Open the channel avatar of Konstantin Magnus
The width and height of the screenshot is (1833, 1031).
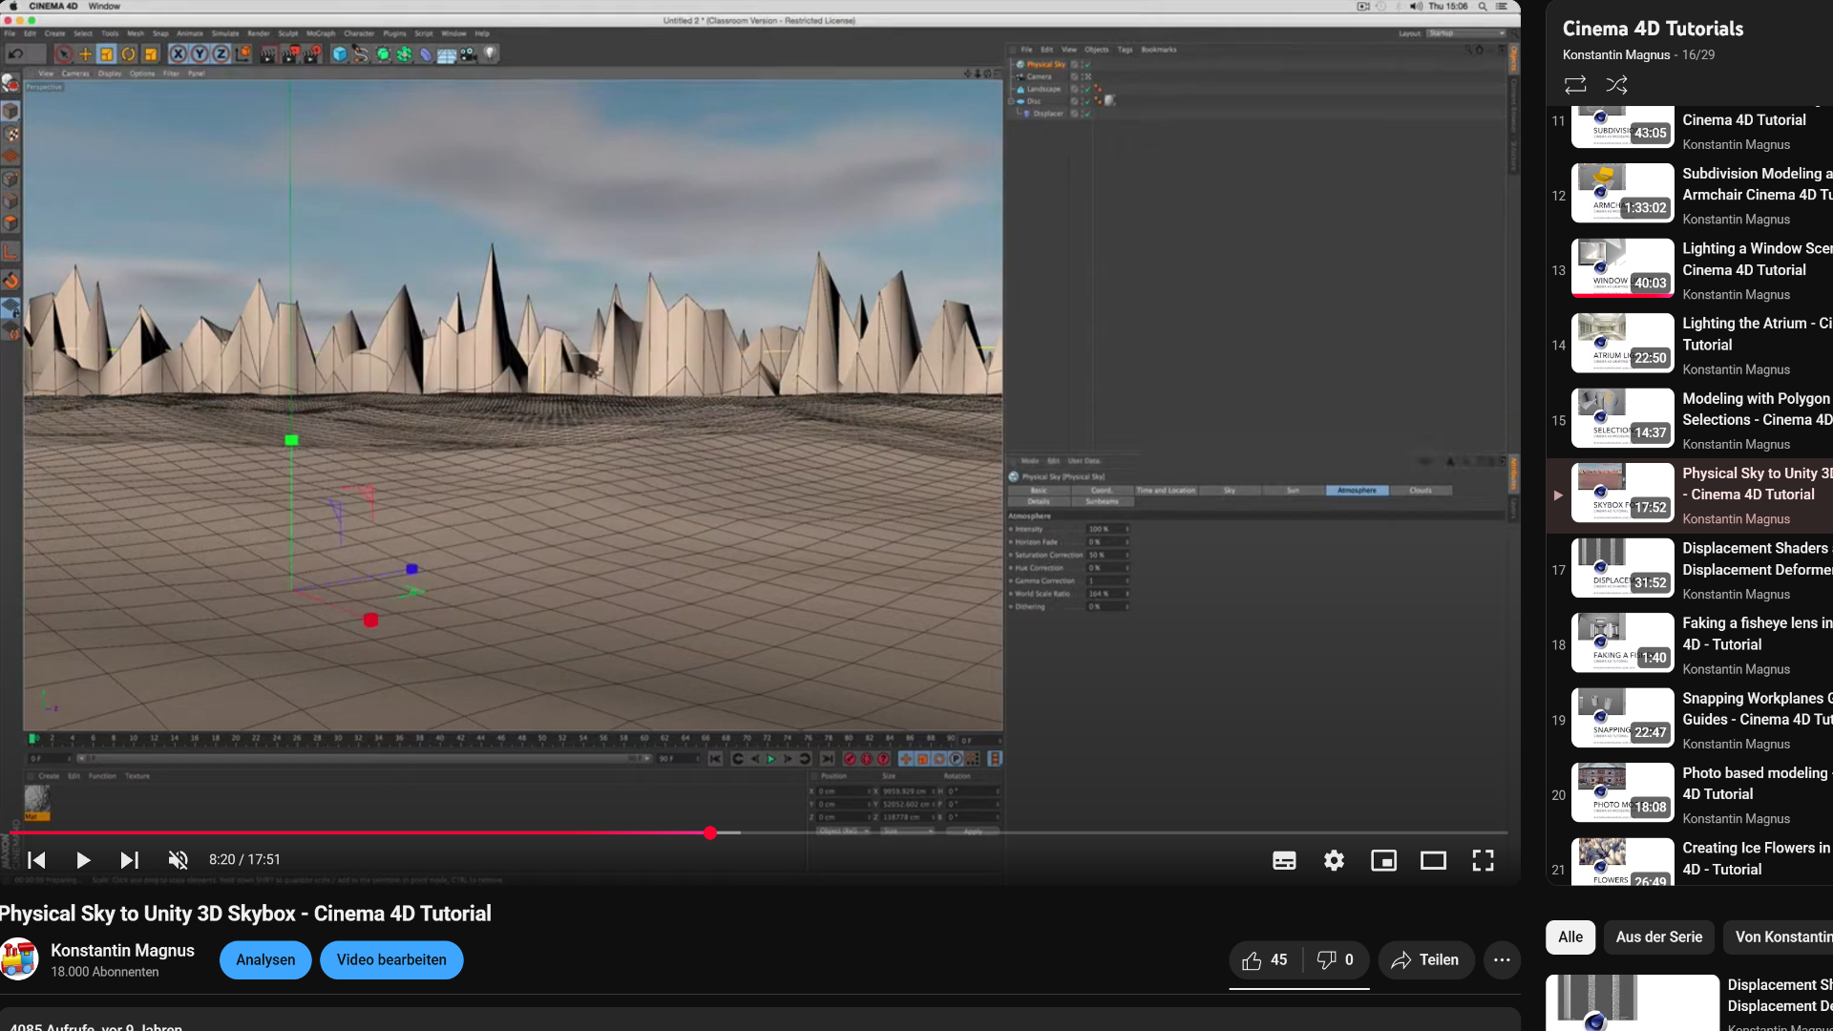pos(19,959)
